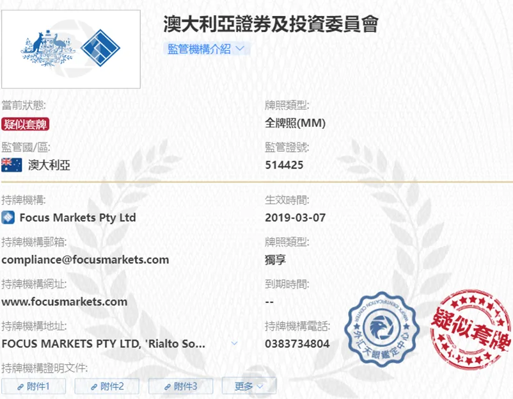Select the license number 514425
Image resolution: width=513 pixels, height=399 pixels.
tap(284, 165)
